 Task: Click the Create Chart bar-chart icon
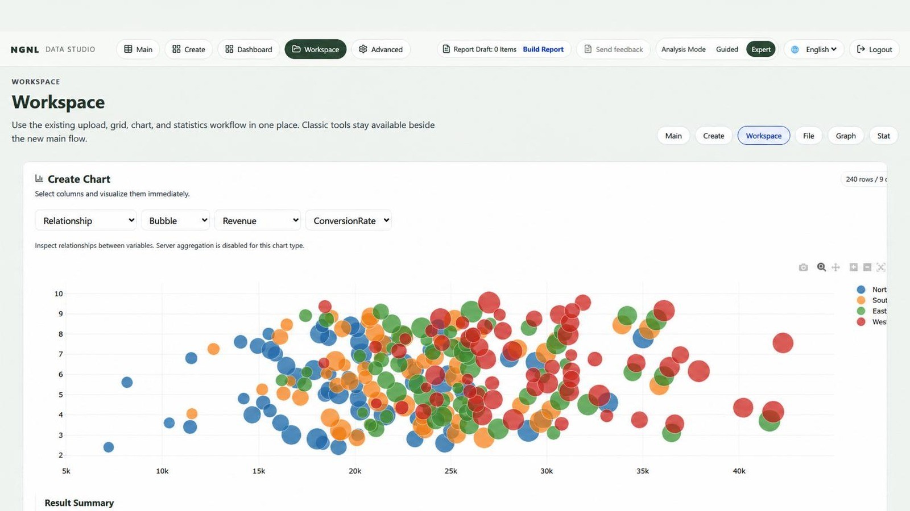tap(39, 178)
